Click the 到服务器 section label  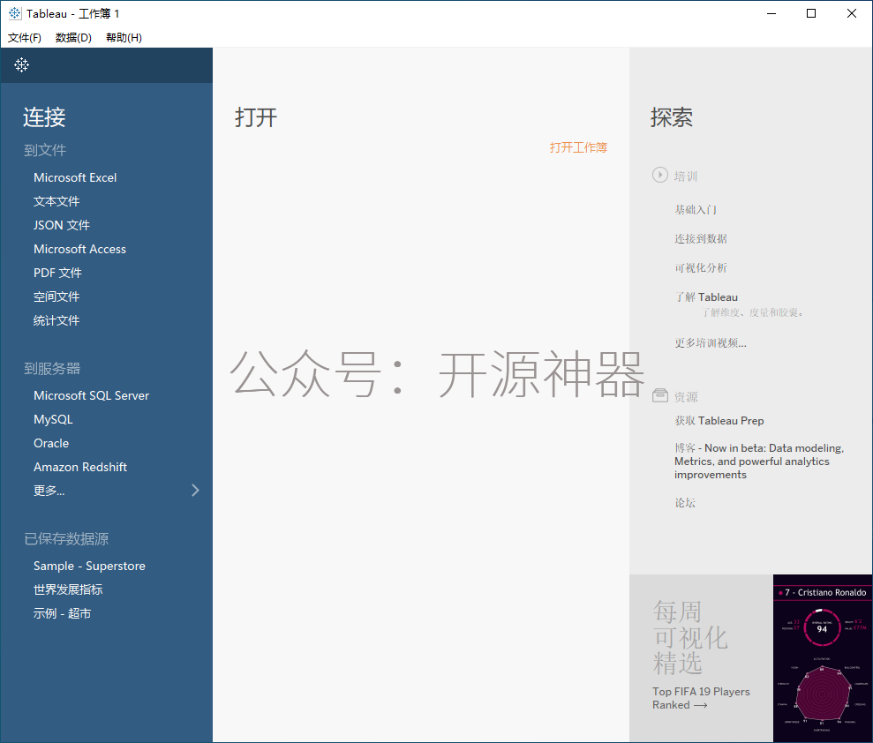pos(52,369)
